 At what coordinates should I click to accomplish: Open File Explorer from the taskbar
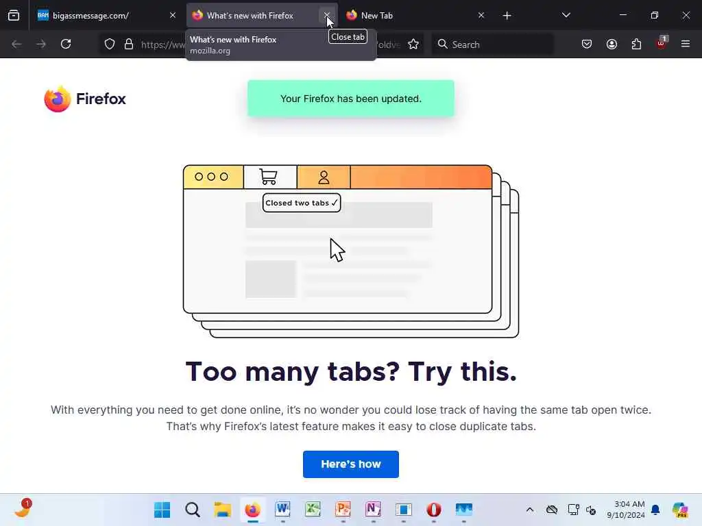point(223,510)
